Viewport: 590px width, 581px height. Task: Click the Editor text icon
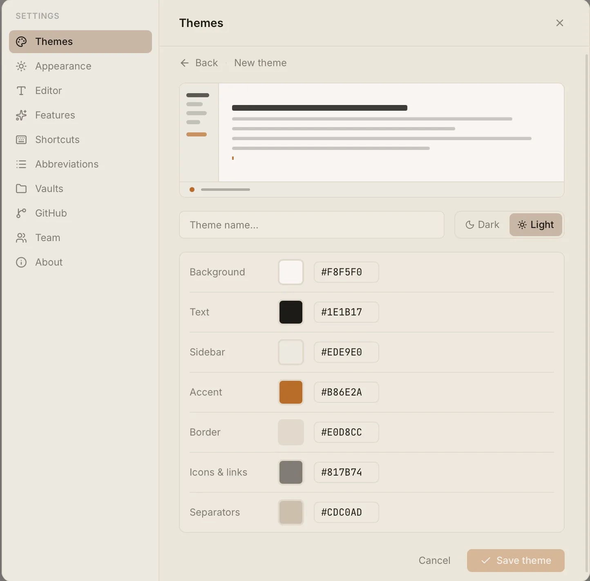point(21,91)
